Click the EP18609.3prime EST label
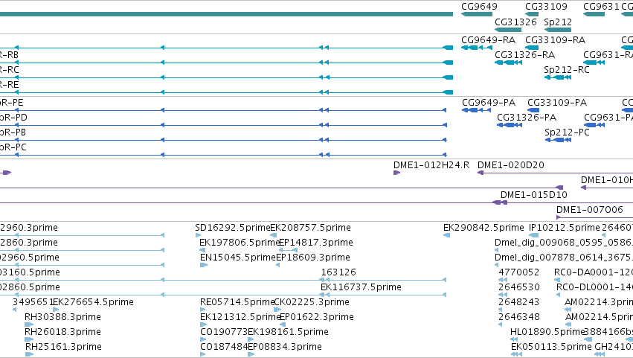Screen dimensions: 633x358 click(313, 258)
